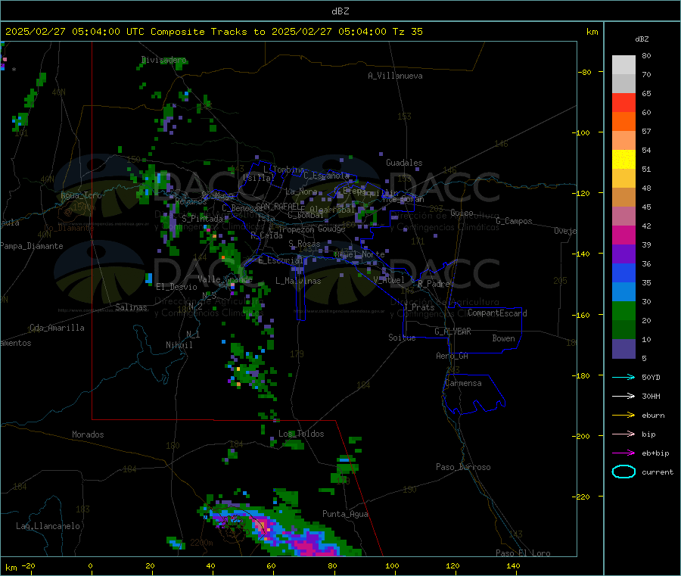Viewport: 681px width, 576px height.
Task: Click the white 30HM arrow icon
Action: [623, 396]
